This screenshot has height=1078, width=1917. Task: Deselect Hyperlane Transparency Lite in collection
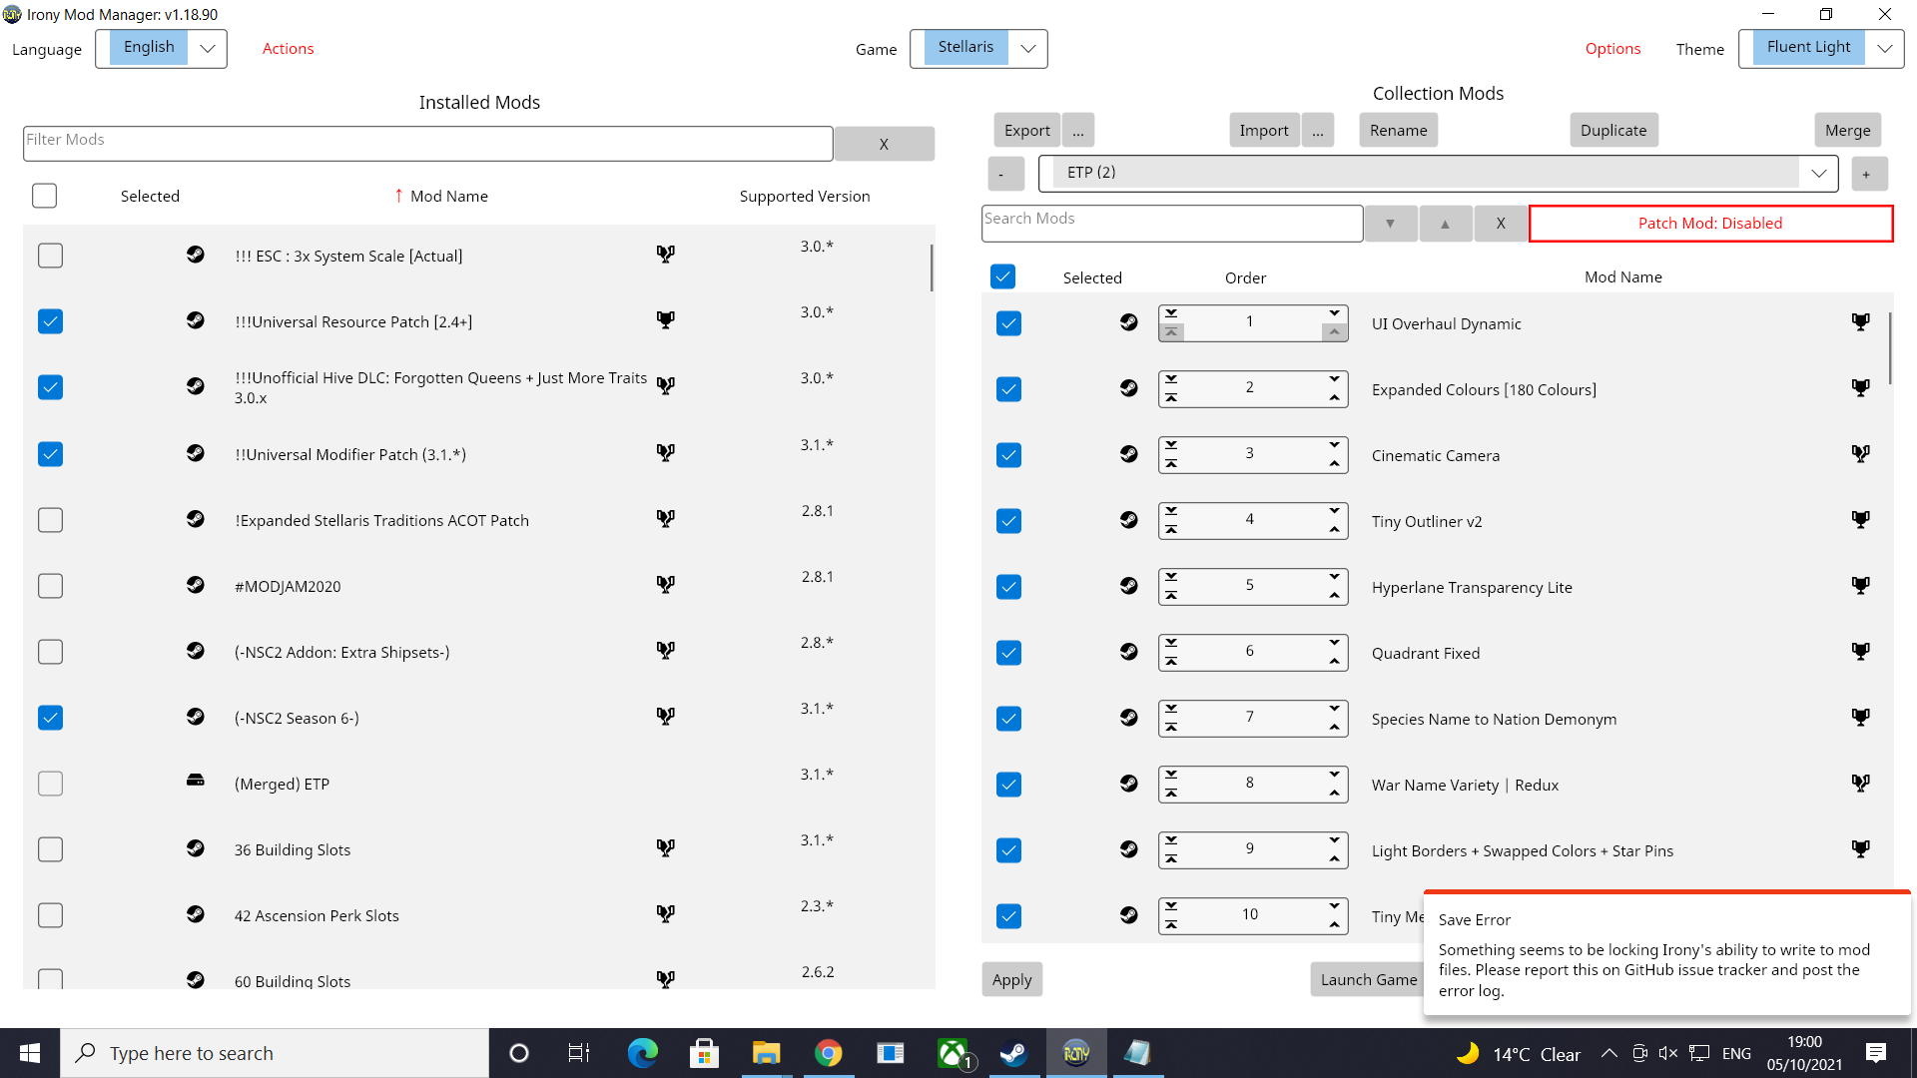coord(1008,587)
